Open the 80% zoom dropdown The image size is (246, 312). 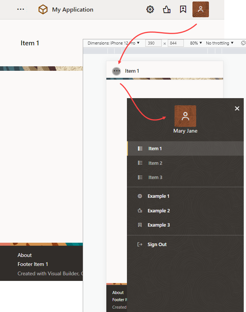coord(196,43)
